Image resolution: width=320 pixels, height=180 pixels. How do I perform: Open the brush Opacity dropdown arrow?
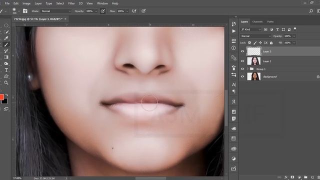(x=96, y=11)
